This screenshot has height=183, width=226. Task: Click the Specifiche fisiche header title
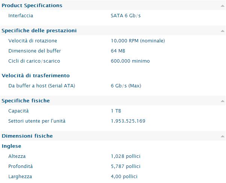[26, 100]
